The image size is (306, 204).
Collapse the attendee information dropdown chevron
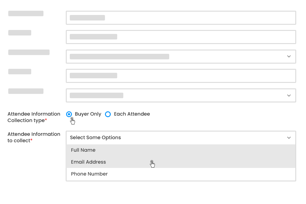[x=289, y=138]
